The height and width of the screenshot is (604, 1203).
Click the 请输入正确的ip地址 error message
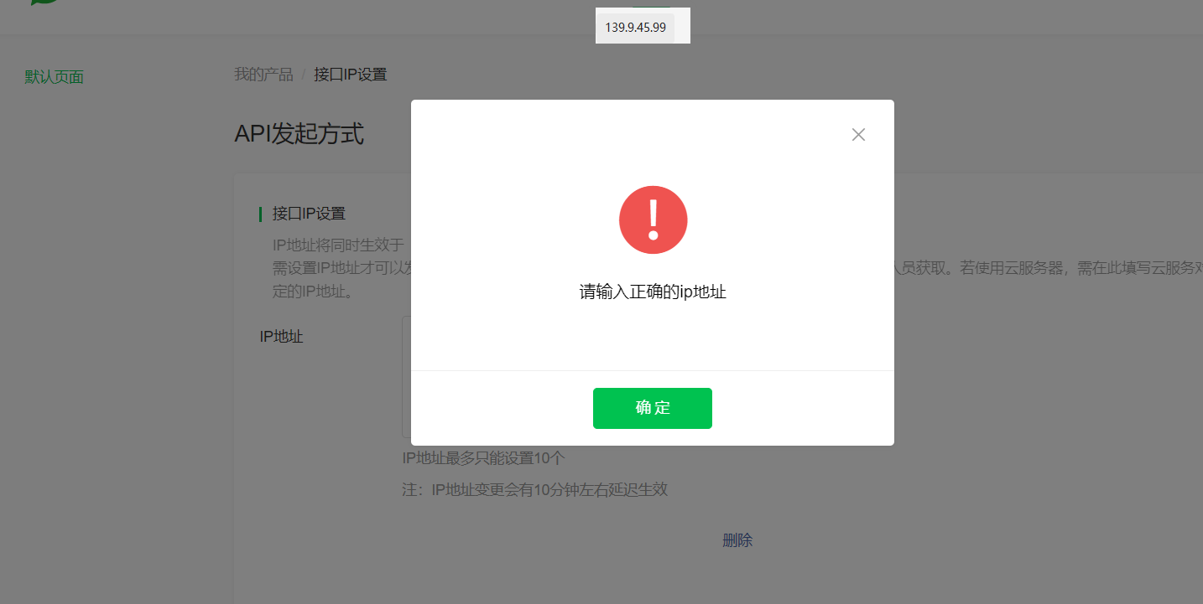click(x=653, y=292)
